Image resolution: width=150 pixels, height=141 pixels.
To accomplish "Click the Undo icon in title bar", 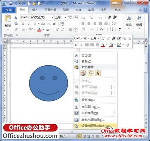I will click(16, 4).
